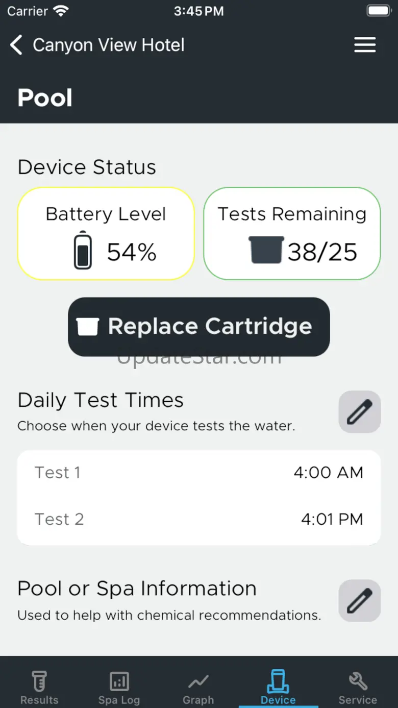Tap the Canyon View Hotel title
Image resolution: width=398 pixels, height=708 pixels.
click(109, 45)
